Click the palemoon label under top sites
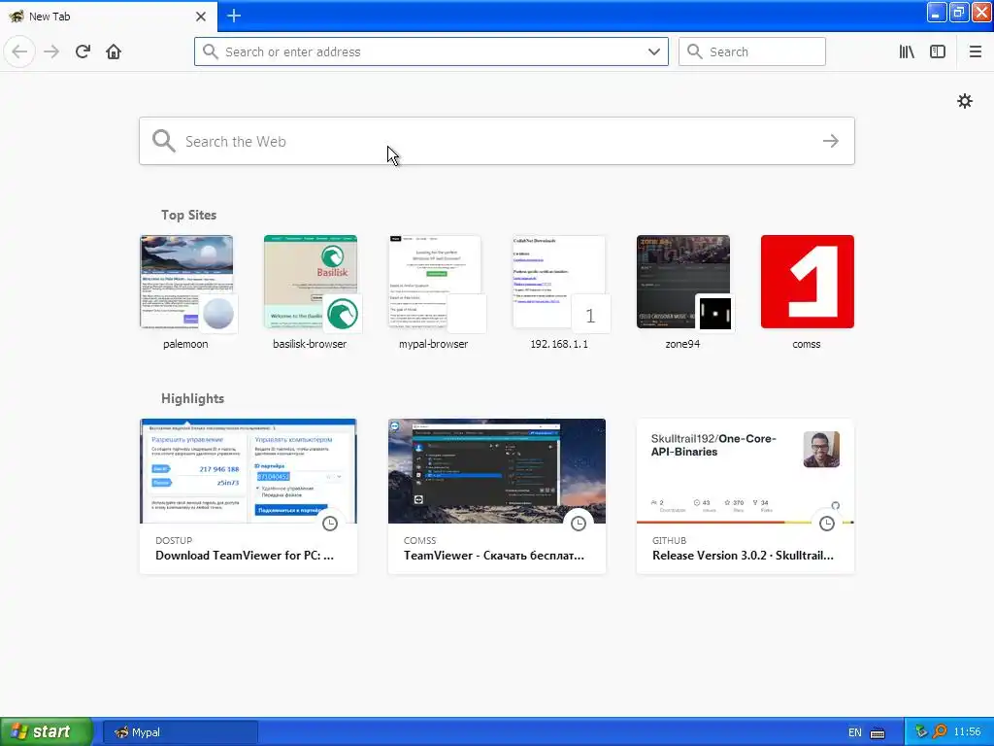Viewport: 994px width, 746px height. coord(185,344)
